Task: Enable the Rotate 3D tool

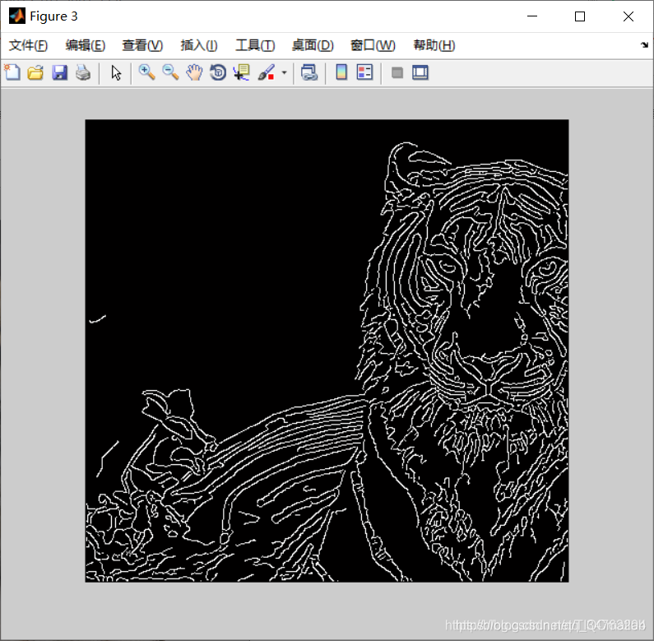Action: click(218, 72)
